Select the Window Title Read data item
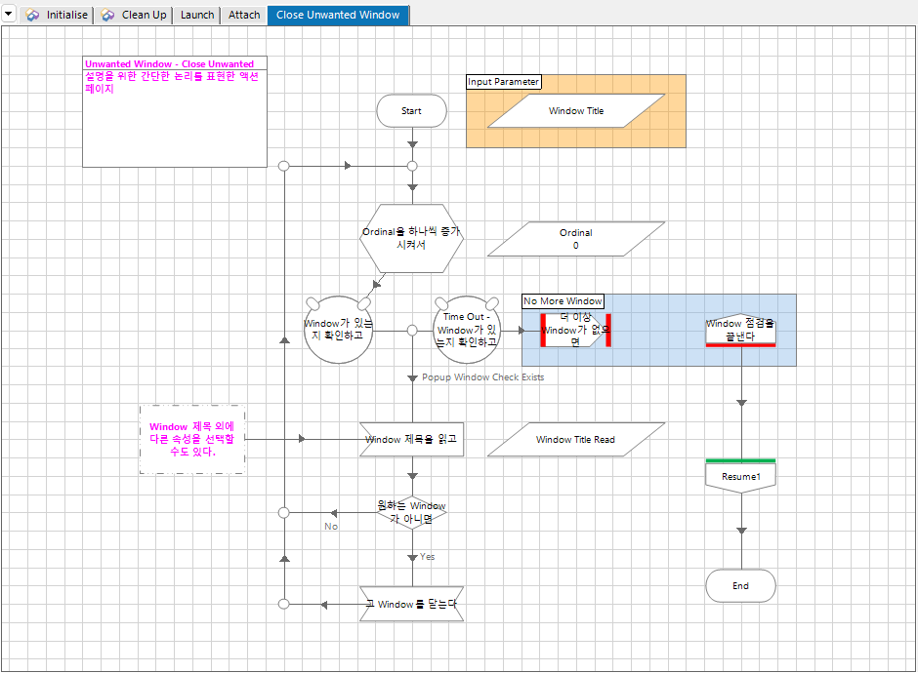Viewport: 918px width, 673px height. point(576,440)
